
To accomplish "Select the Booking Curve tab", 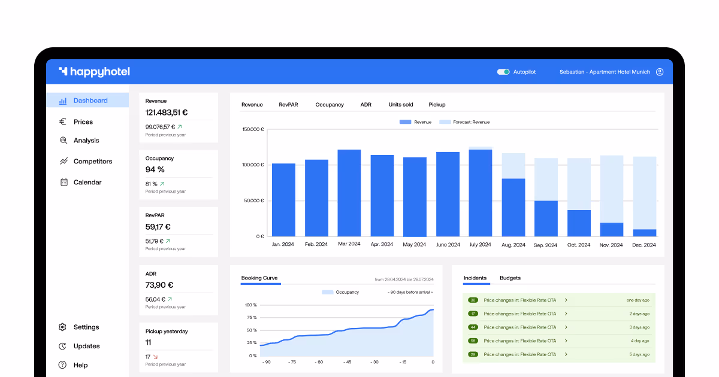I will (x=259, y=278).
